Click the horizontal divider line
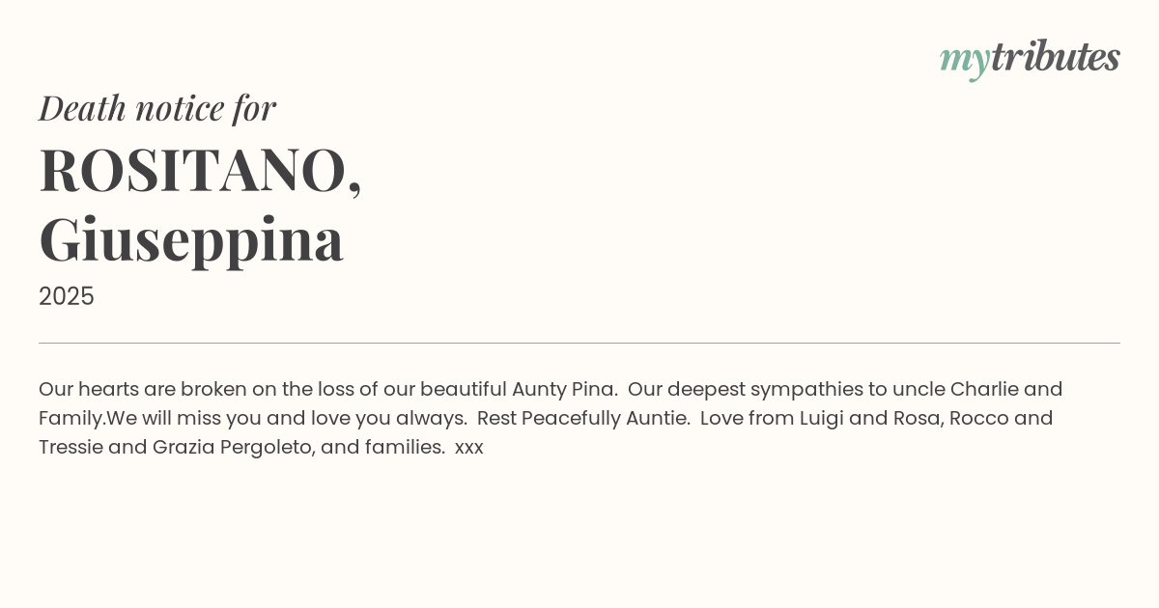 click(x=579, y=343)
